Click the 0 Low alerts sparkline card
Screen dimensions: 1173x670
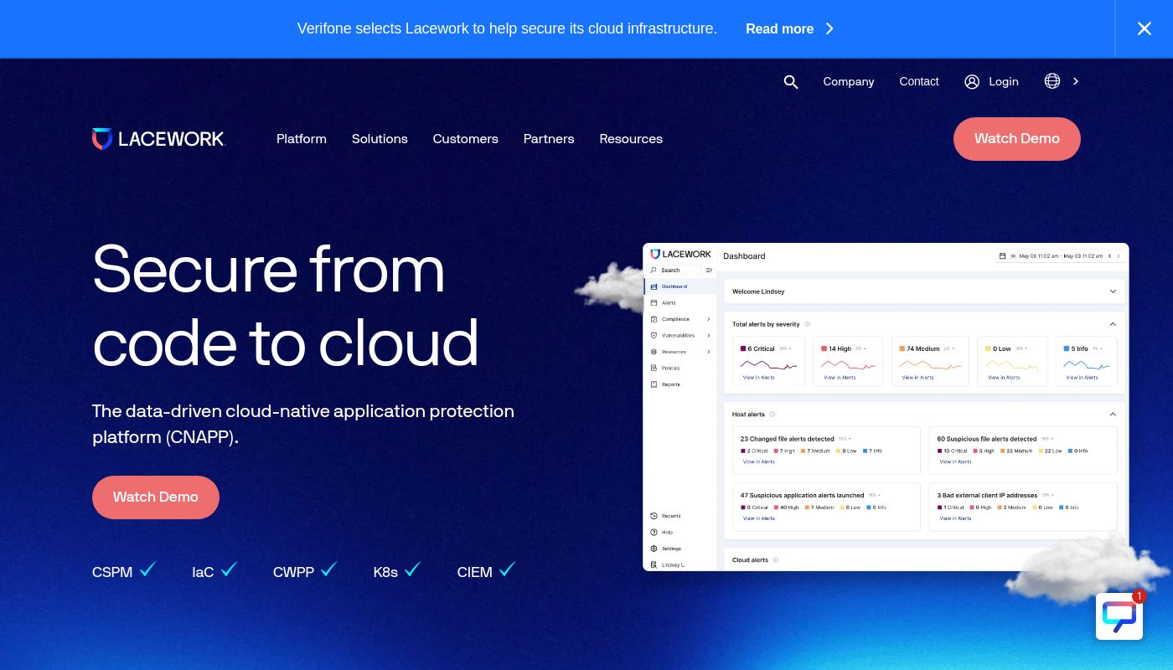tap(1012, 361)
